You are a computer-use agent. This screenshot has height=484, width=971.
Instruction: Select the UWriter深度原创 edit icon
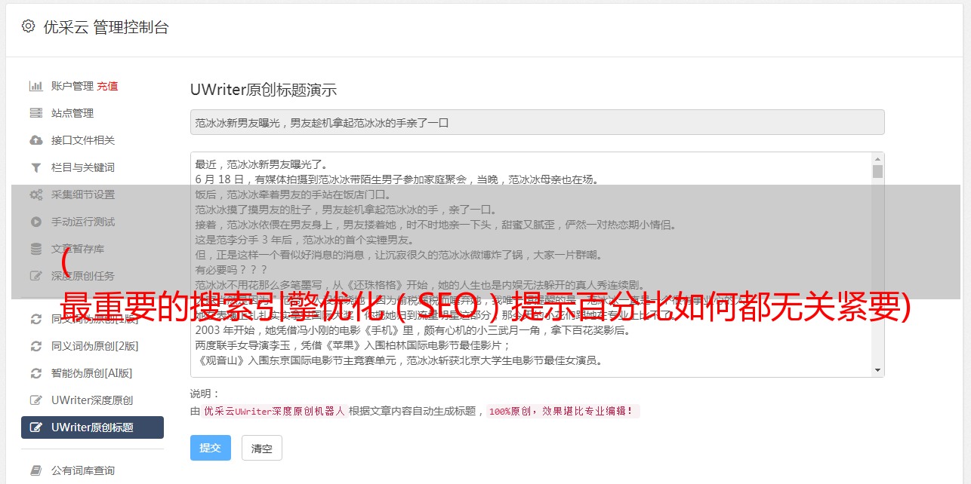(x=35, y=400)
